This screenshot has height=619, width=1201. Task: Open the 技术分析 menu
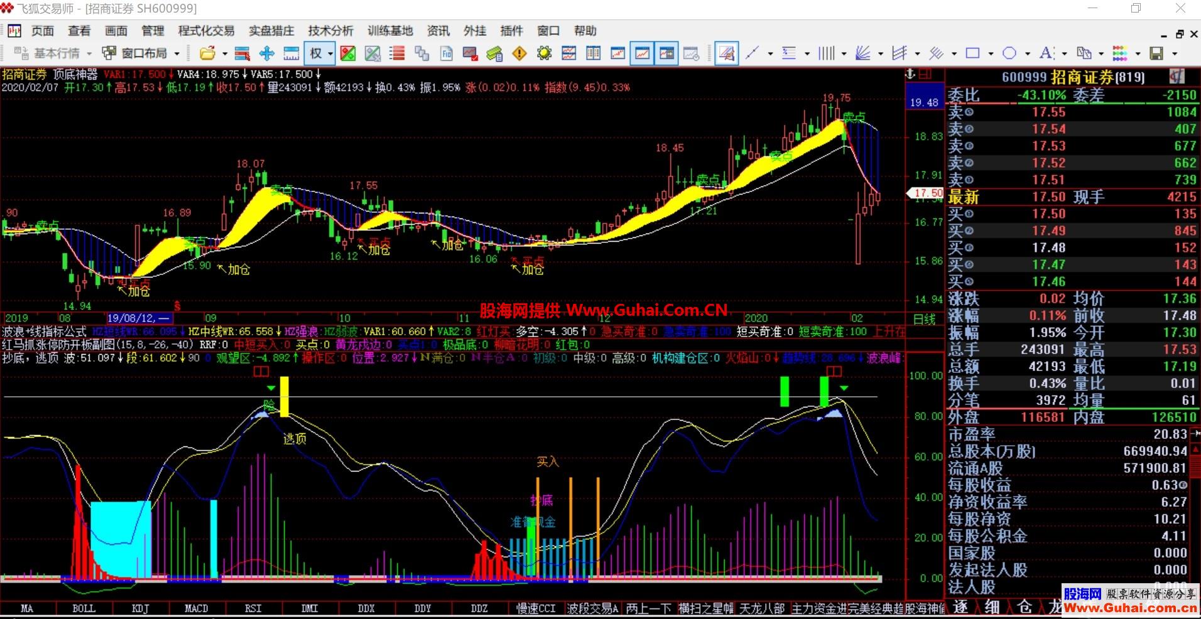click(x=330, y=31)
